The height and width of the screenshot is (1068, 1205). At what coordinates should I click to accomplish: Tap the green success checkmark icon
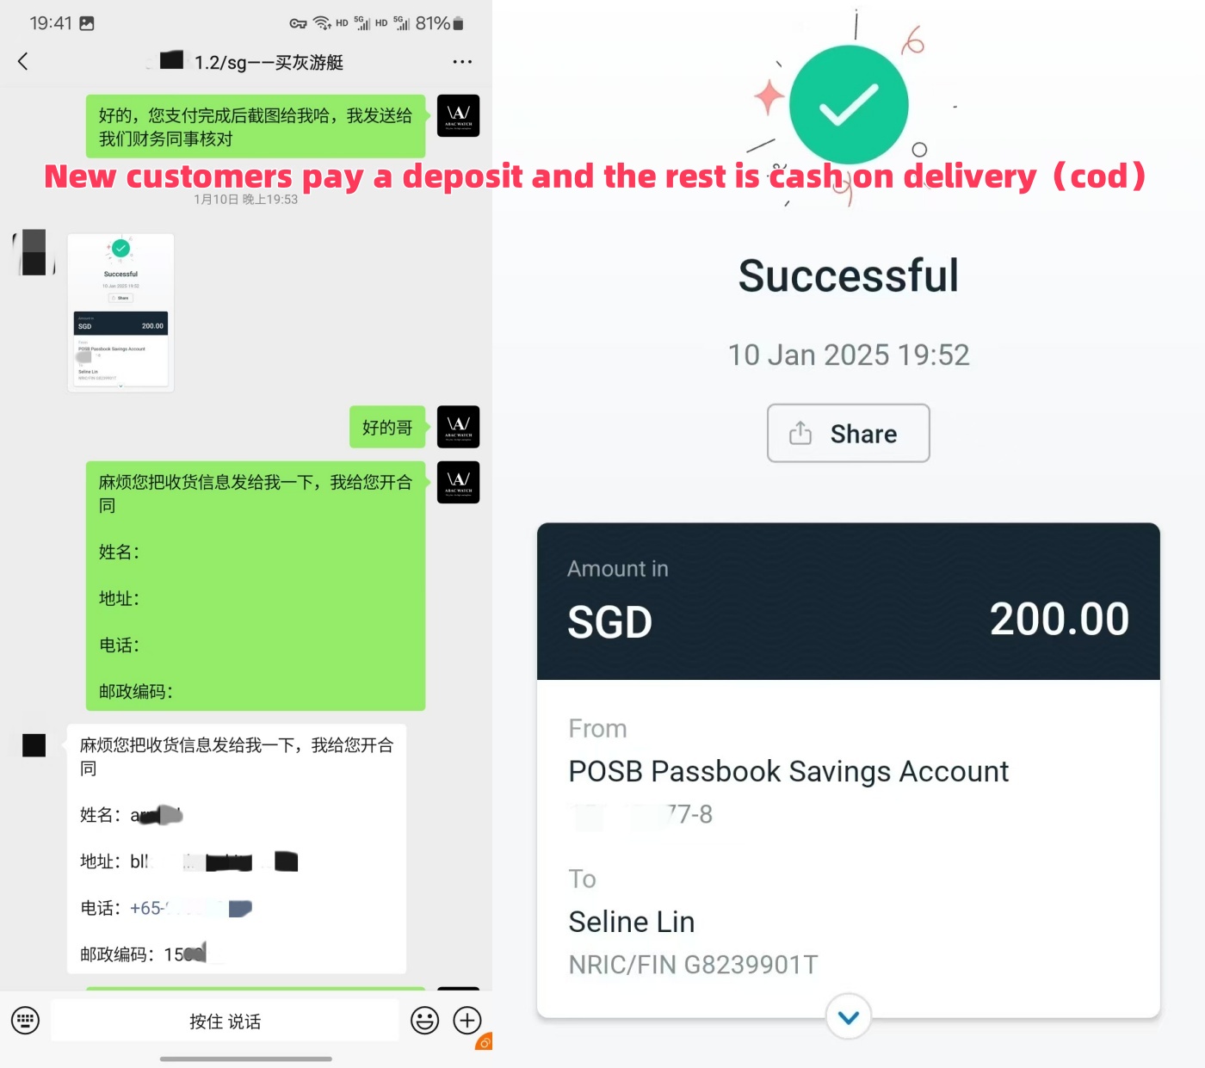849,105
